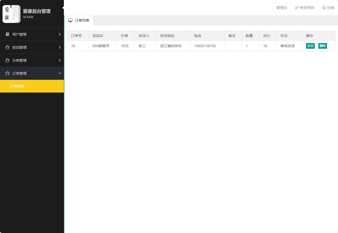
Task: Click the green 发货 button
Action: click(310, 46)
